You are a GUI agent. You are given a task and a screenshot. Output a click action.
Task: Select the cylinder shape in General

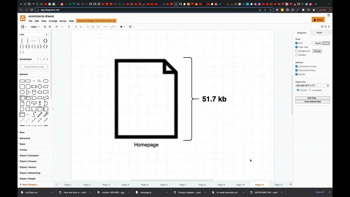pyautogui.click(x=34, y=92)
